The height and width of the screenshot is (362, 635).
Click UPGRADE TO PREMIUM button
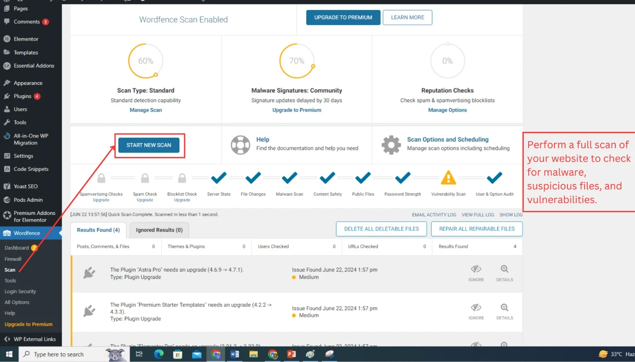pyautogui.click(x=343, y=17)
